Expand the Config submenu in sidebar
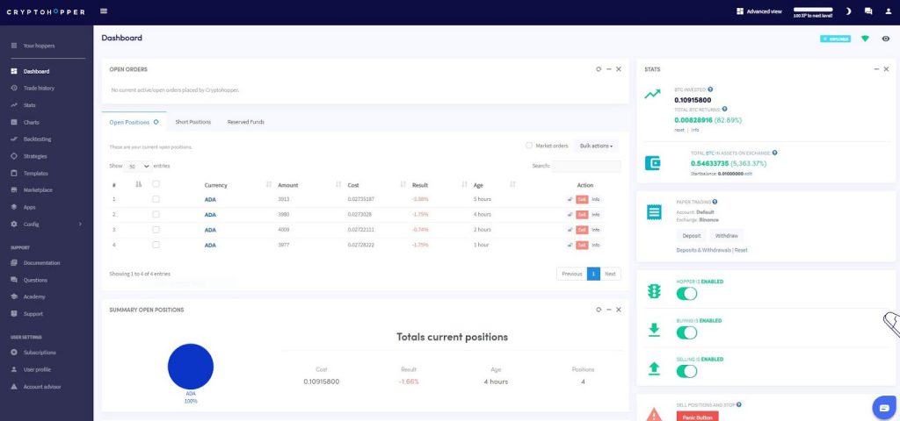900x421 pixels. click(x=47, y=224)
